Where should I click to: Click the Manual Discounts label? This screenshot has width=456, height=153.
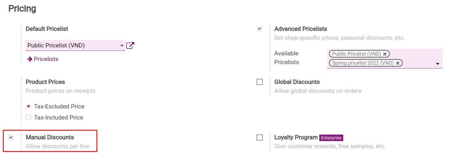tap(50, 137)
